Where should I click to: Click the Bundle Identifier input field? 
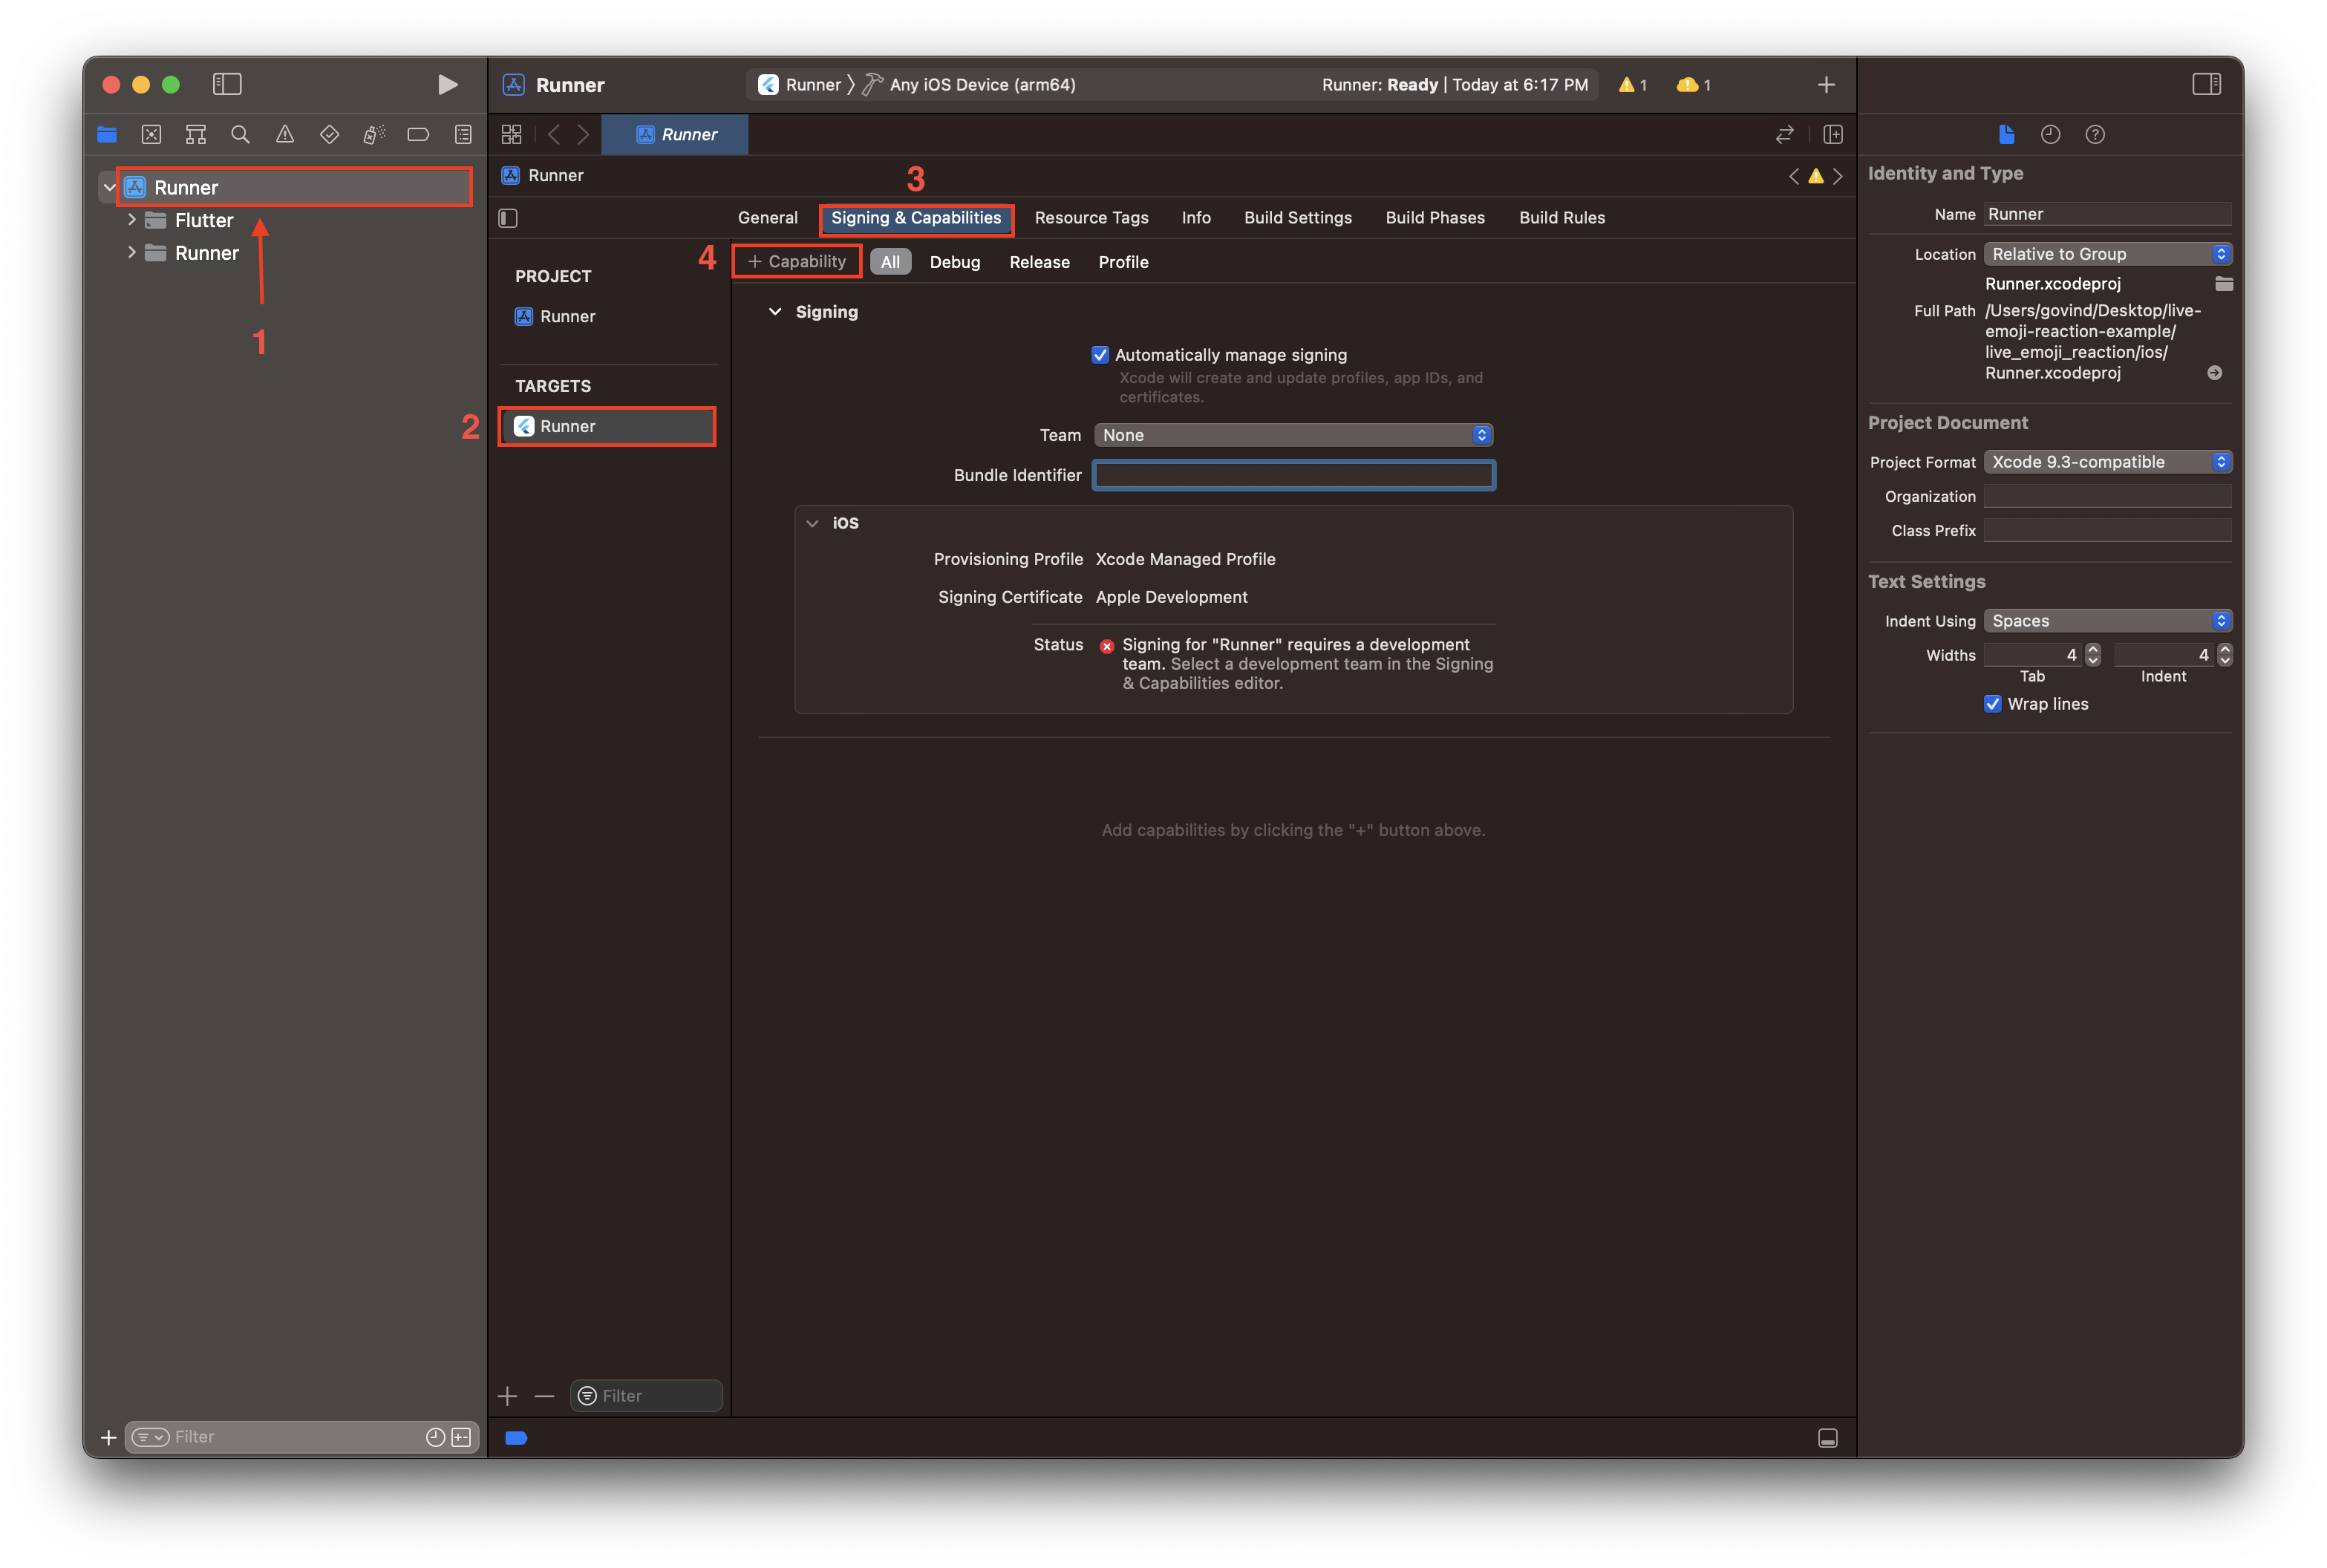[1292, 475]
